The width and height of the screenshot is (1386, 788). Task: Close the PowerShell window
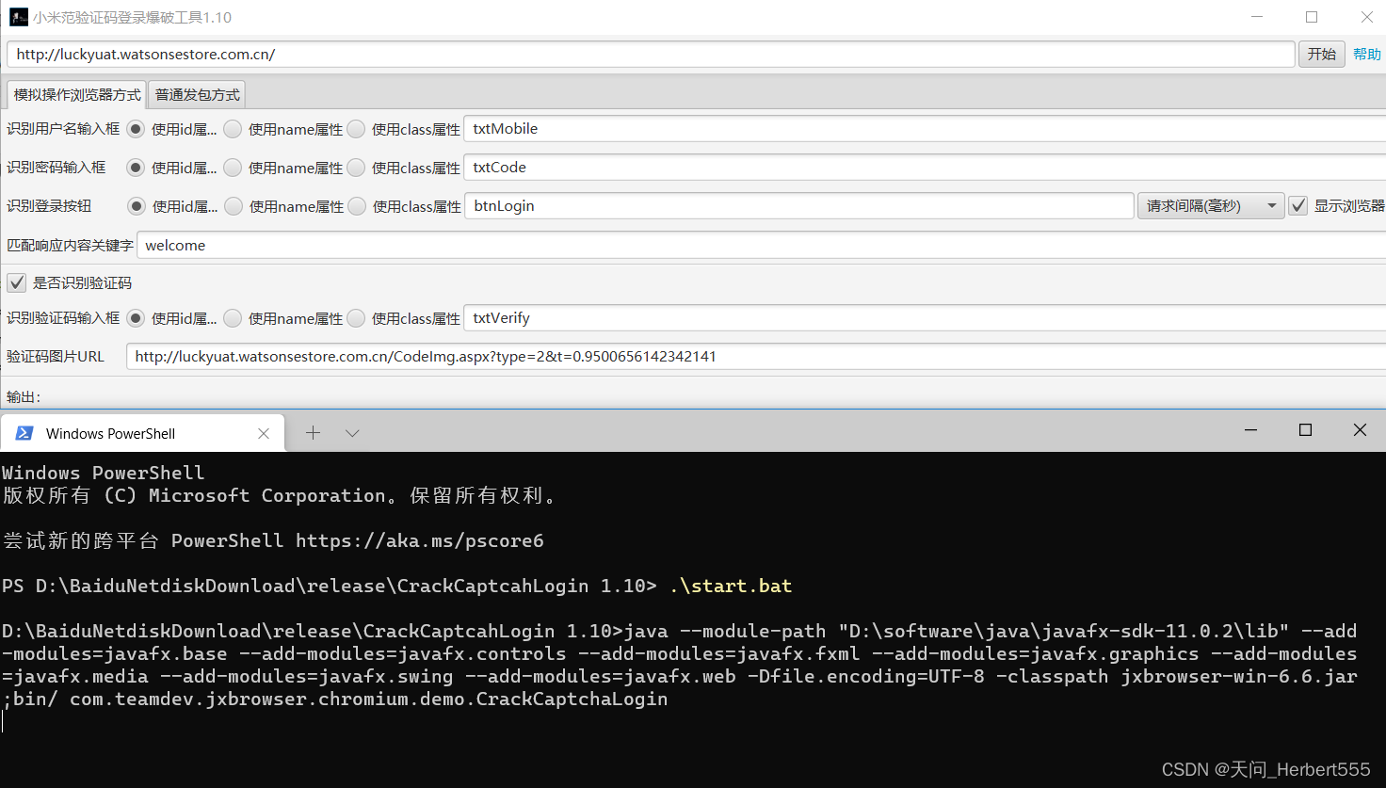(1360, 430)
